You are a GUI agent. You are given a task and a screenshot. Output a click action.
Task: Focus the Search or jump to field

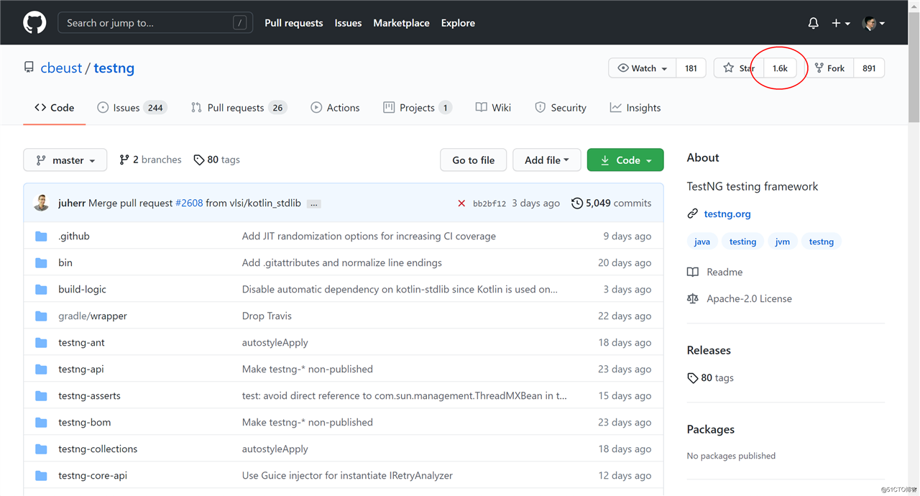pos(155,23)
